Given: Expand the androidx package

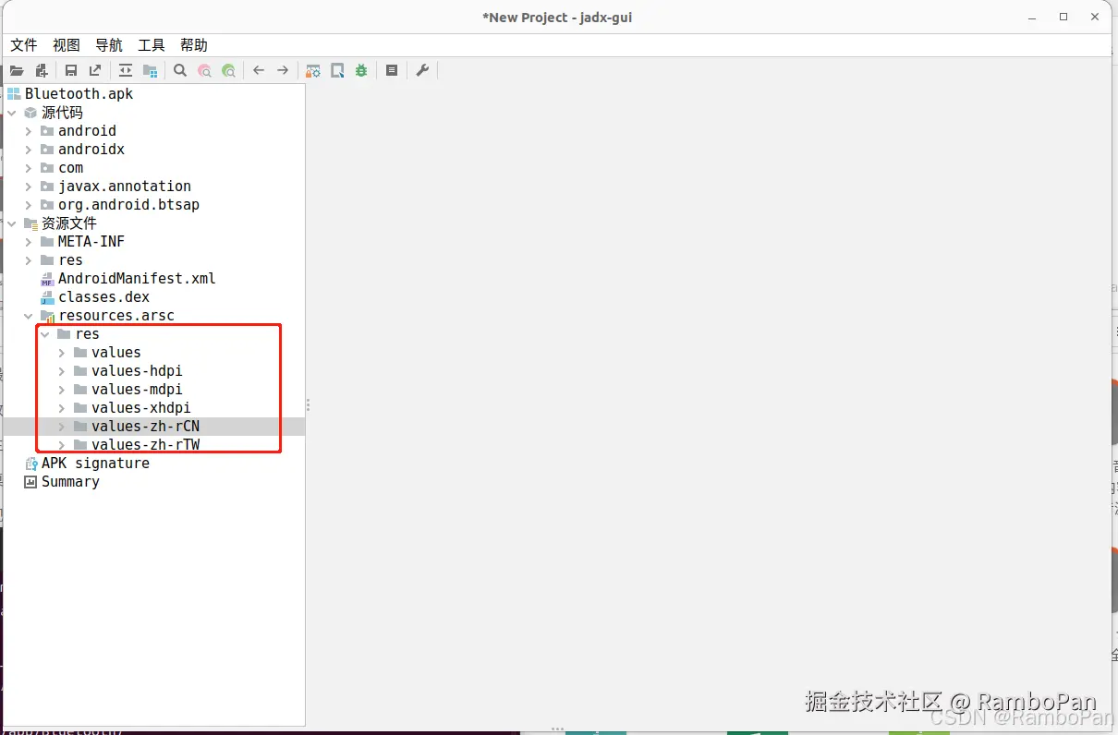Looking at the screenshot, I should tap(29, 150).
